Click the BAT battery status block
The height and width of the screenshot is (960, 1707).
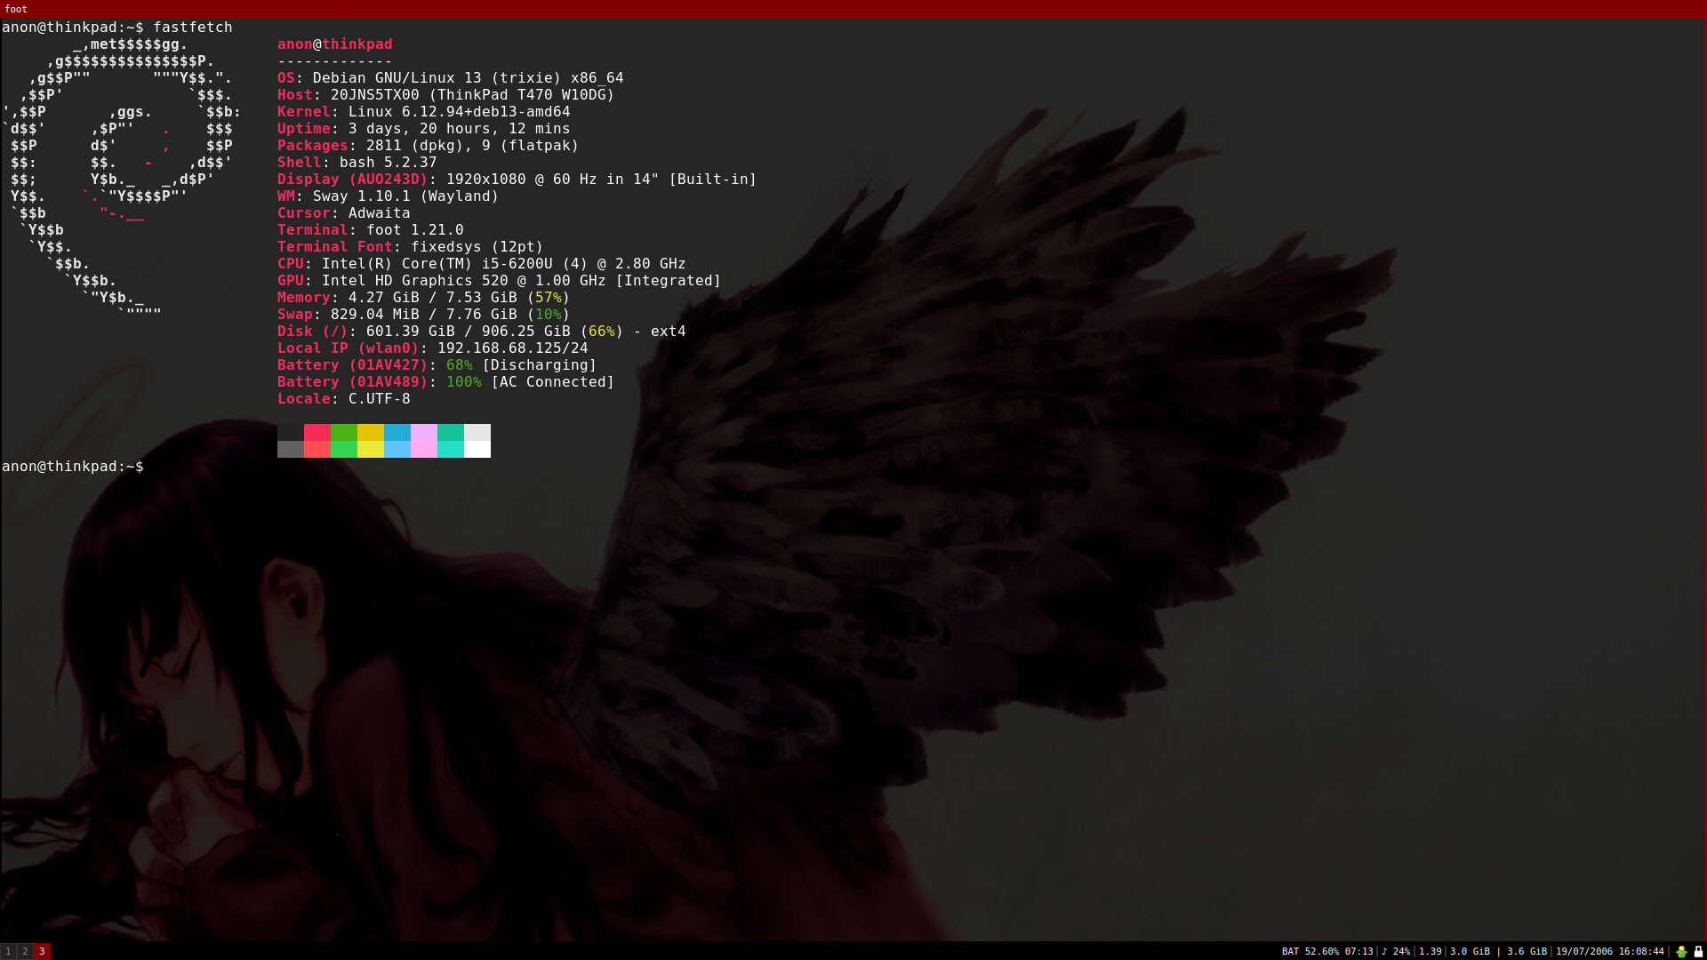click(x=1327, y=951)
